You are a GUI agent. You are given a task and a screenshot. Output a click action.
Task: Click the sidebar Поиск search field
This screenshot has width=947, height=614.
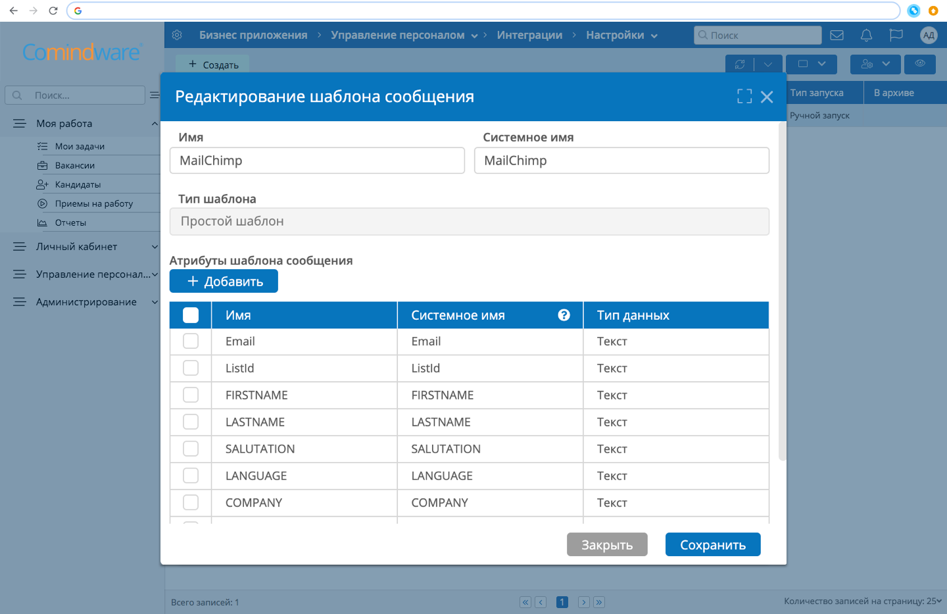[74, 95]
